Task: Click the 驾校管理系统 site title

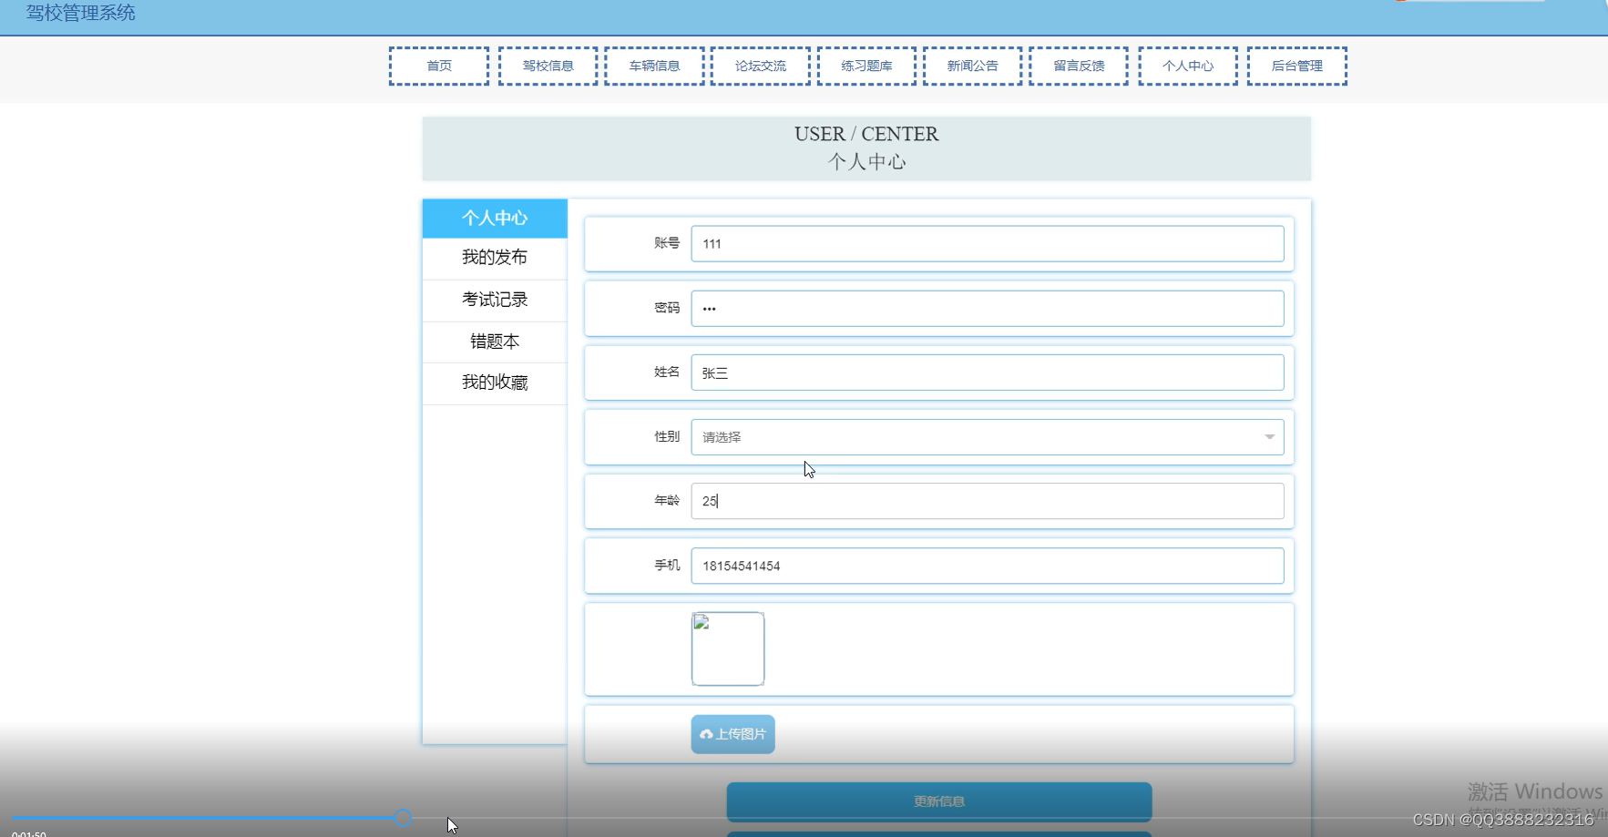Action: click(81, 13)
